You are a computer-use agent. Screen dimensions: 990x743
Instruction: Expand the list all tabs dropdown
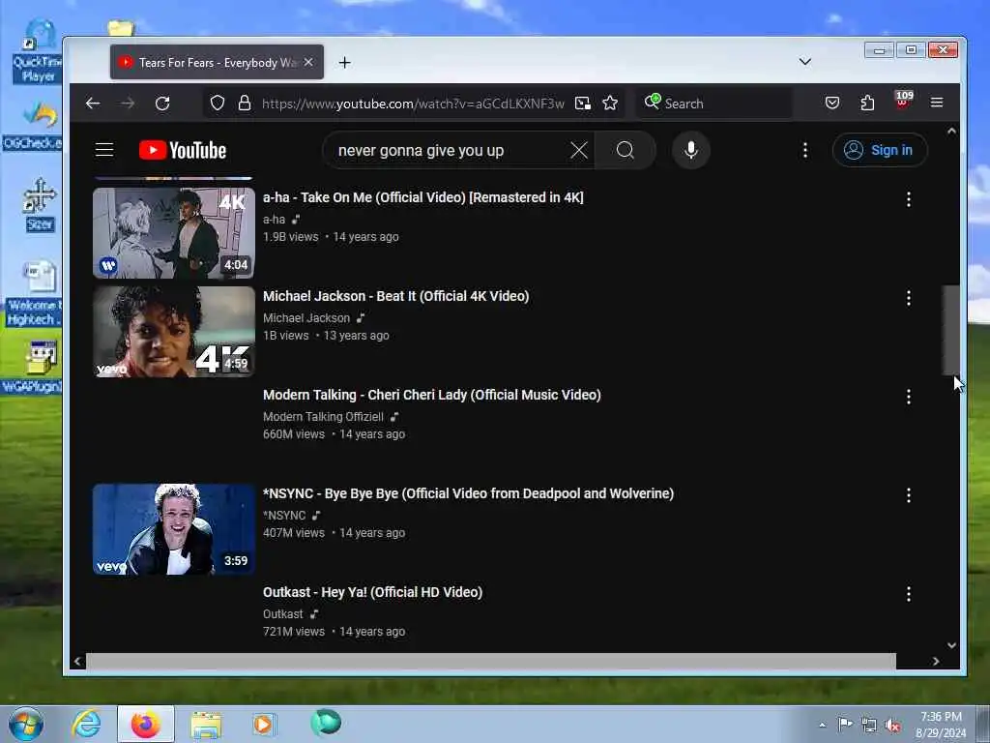[x=804, y=61]
